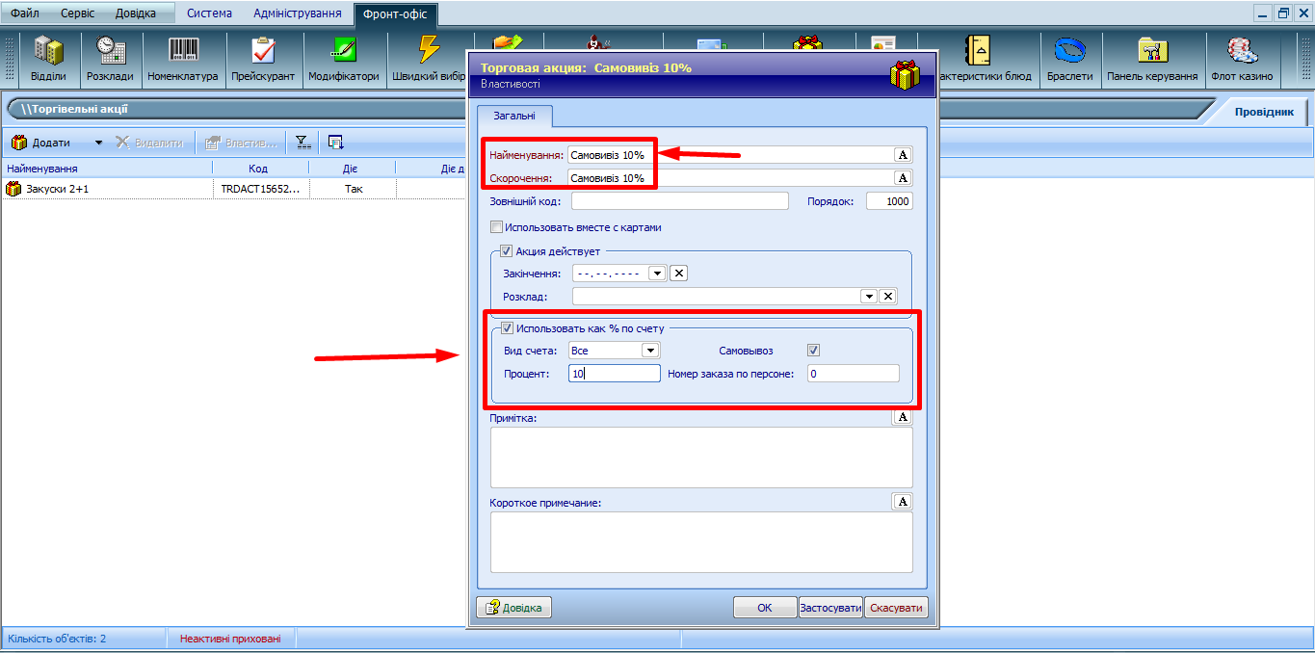1315x653 pixels.
Task: Uncheck the 'Акция действует' checkbox
Action: coord(507,251)
